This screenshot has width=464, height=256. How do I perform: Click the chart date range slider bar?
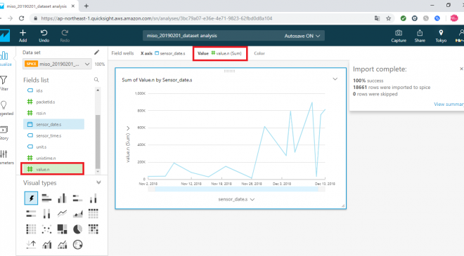pos(236,189)
